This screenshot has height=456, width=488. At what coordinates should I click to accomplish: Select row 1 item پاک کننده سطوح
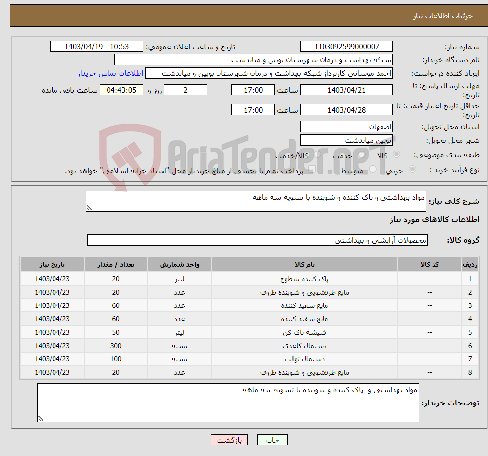(x=305, y=279)
